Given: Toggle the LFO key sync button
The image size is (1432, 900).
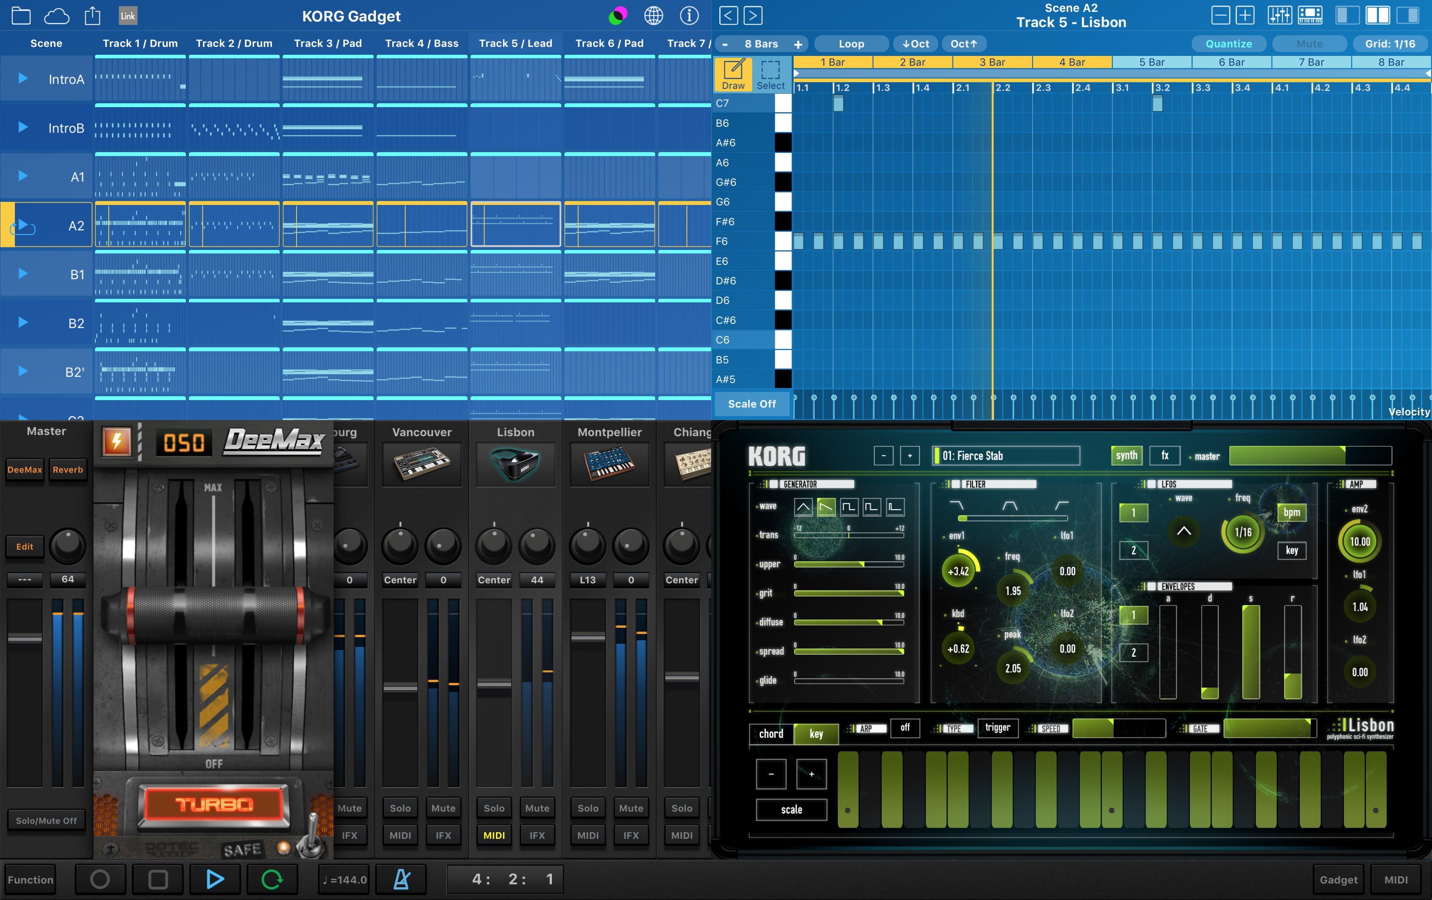Looking at the screenshot, I should 1292,550.
